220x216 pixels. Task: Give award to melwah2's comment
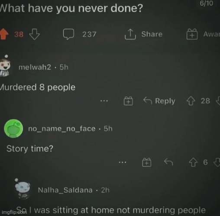click(128, 101)
